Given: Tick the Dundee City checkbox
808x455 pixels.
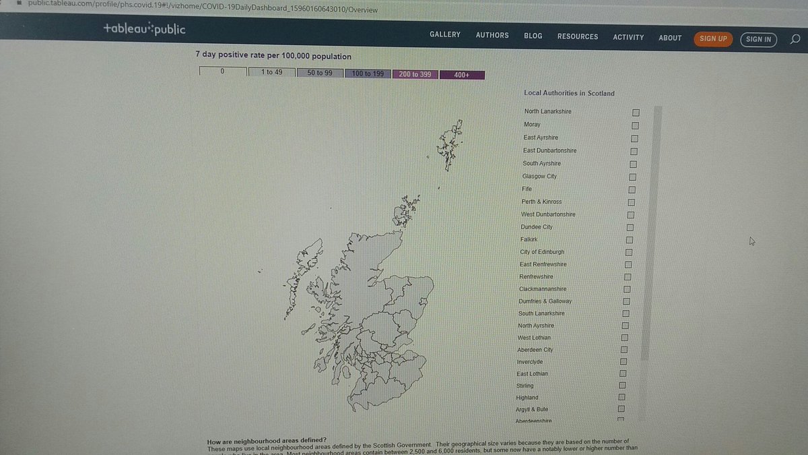Looking at the screenshot, I should [x=630, y=227].
